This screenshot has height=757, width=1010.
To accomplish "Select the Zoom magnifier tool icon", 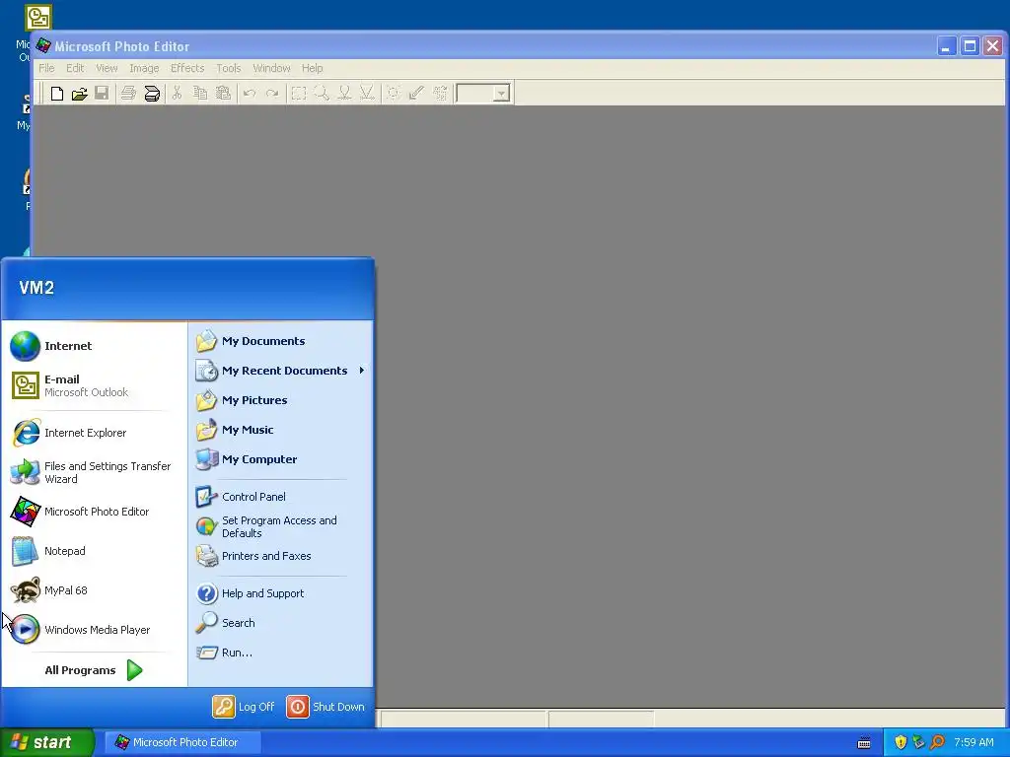I will (x=321, y=94).
